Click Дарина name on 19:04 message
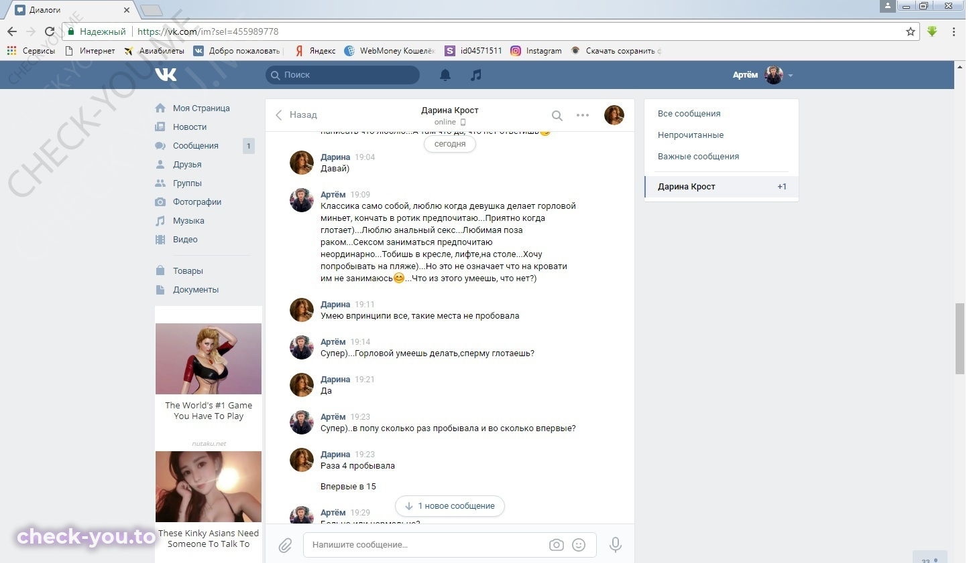This screenshot has height=563, width=971. click(x=335, y=157)
